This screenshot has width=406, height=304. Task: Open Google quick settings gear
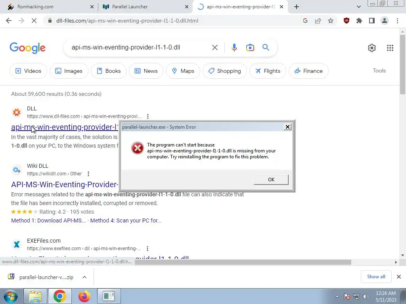pos(372,48)
